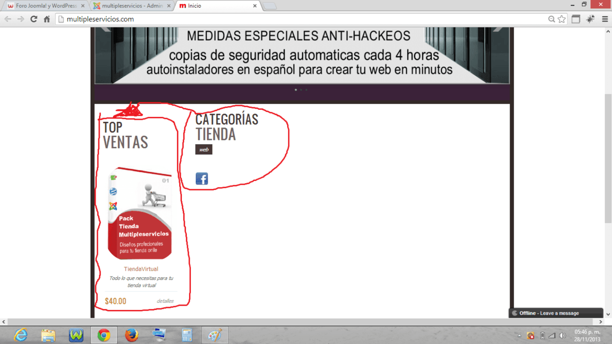The height and width of the screenshot is (344, 612).
Task: Open the security alert tray icon
Action: (x=530, y=336)
